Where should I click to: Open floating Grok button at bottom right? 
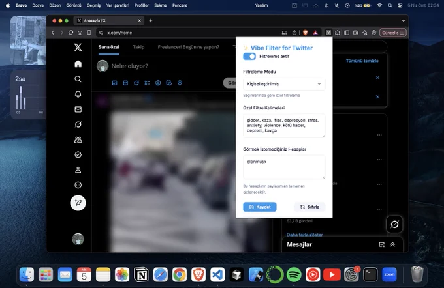(x=394, y=224)
